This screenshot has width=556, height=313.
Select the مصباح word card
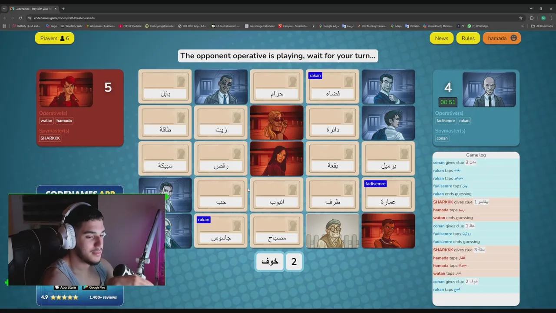point(277,231)
